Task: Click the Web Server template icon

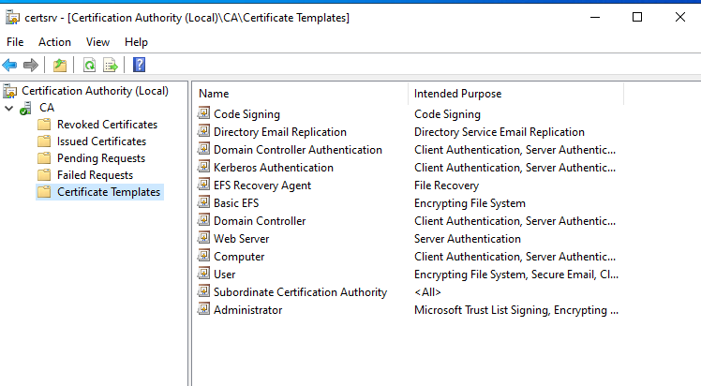Action: (204, 239)
